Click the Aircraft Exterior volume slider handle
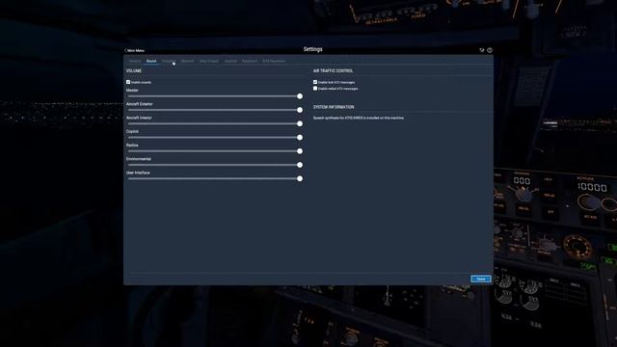617x347 pixels. (300, 110)
